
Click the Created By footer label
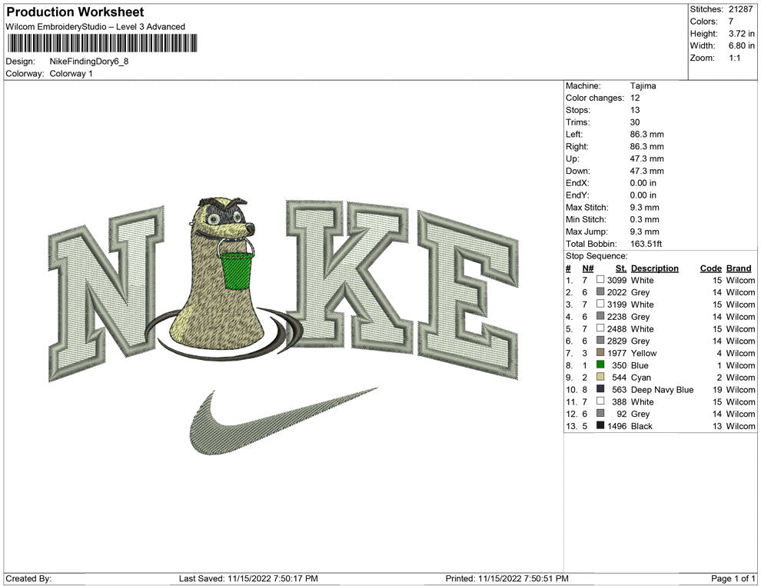(28, 578)
